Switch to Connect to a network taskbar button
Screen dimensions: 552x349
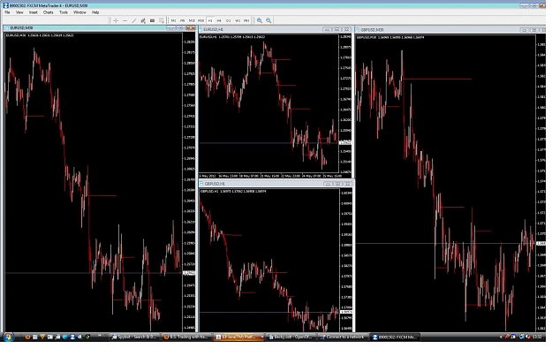343,337
